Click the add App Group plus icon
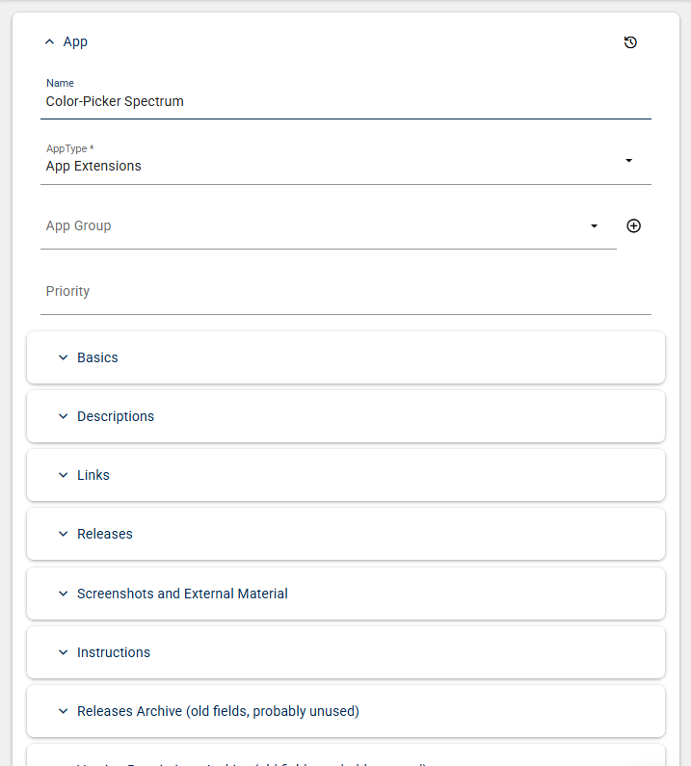Viewport: 691px width, 766px height. click(633, 225)
